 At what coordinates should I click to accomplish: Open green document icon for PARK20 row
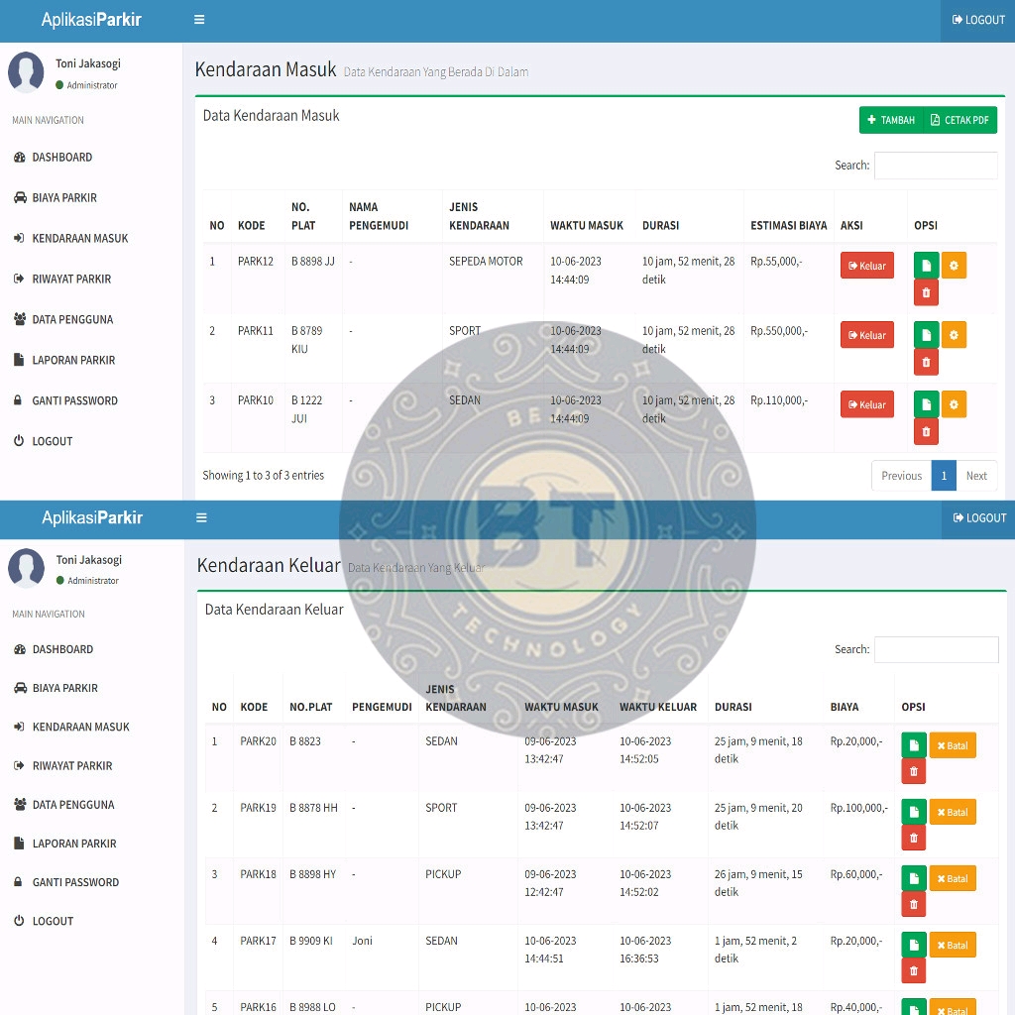pos(914,745)
